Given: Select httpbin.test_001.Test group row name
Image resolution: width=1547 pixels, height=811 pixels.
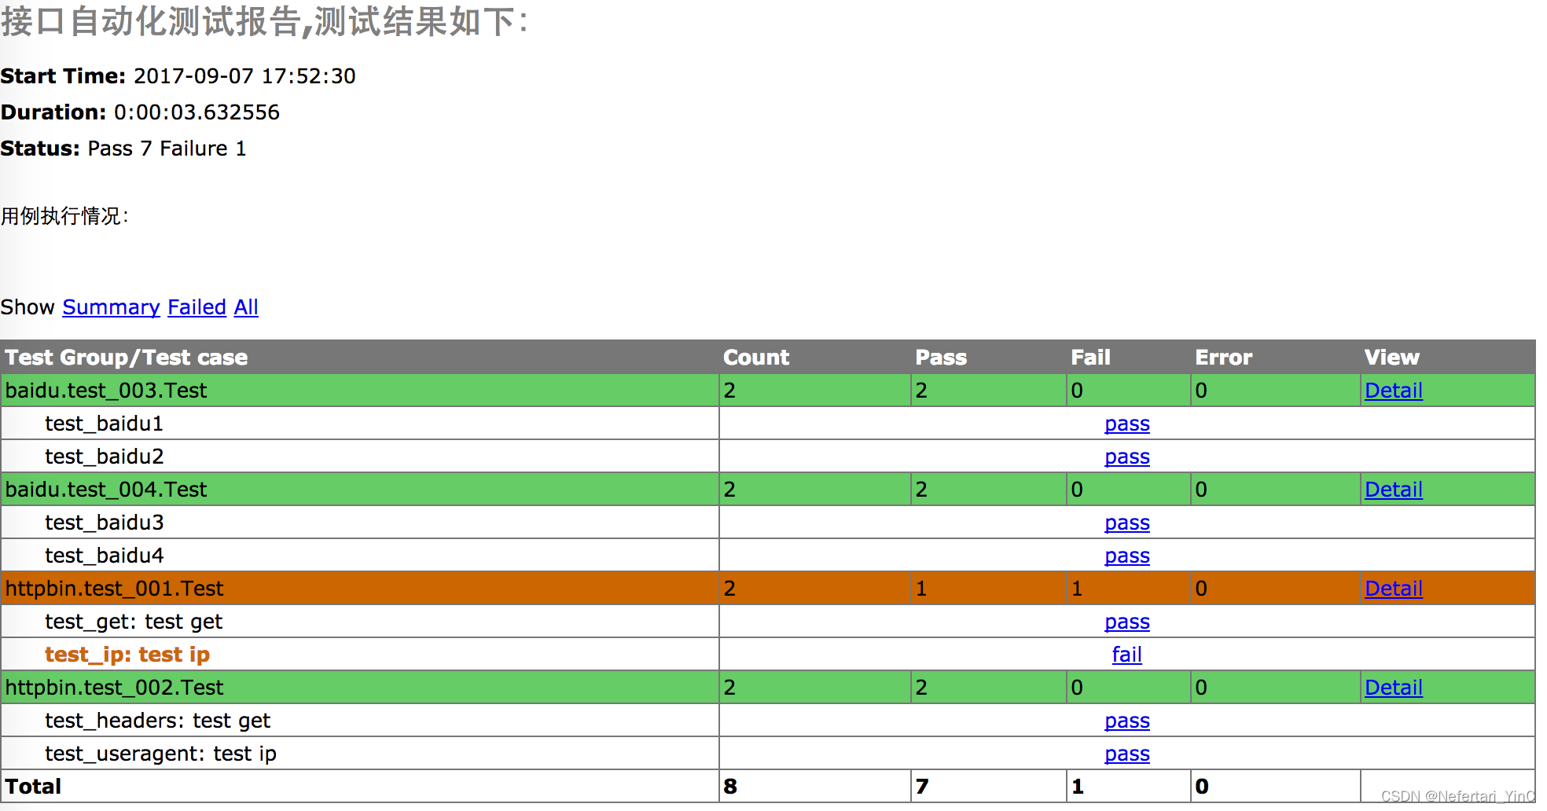Looking at the screenshot, I should 115,589.
